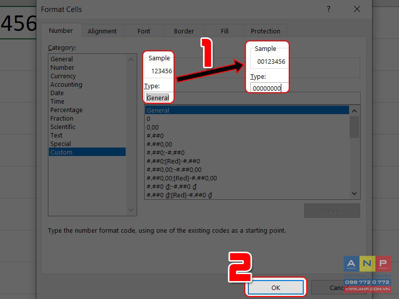Select Fraction category
This screenshot has width=399, height=299.
point(87,118)
